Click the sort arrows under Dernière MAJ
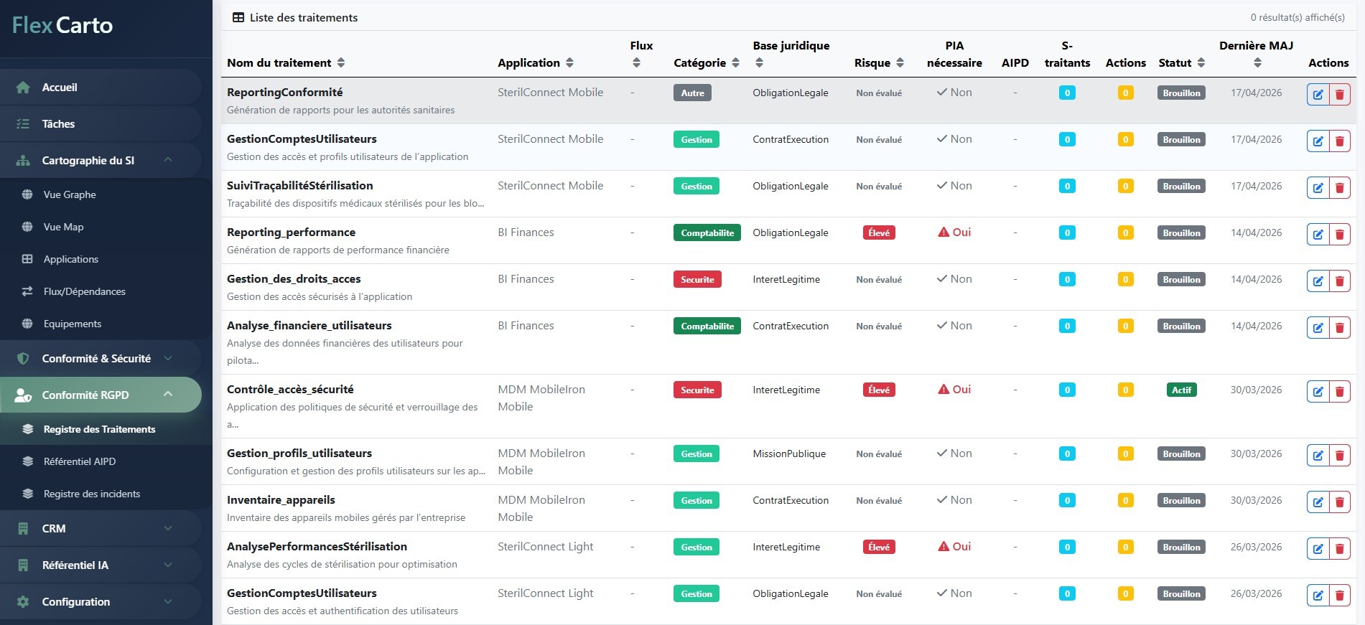Image resolution: width=1365 pixels, height=625 pixels. pos(1257,63)
